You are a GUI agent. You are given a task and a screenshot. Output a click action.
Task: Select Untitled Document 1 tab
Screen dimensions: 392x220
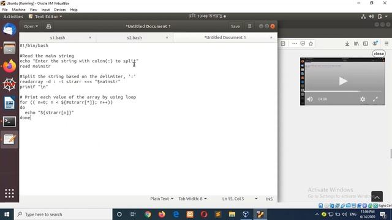(225, 37)
